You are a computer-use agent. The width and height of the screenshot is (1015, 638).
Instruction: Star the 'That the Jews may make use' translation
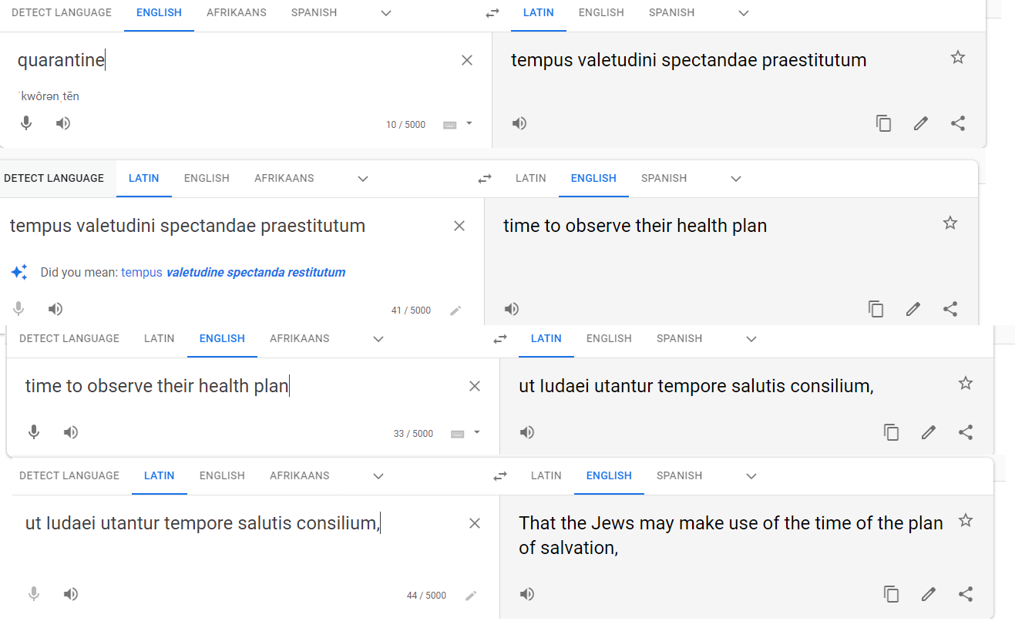[966, 520]
